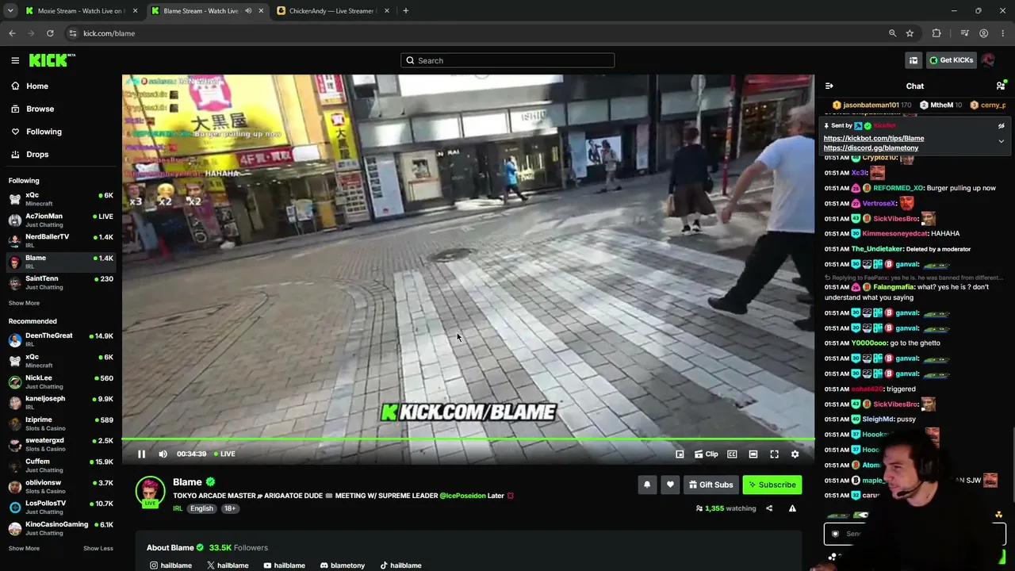
Task: Open KinoCasinoGaming recommended channel
Action: (61, 527)
